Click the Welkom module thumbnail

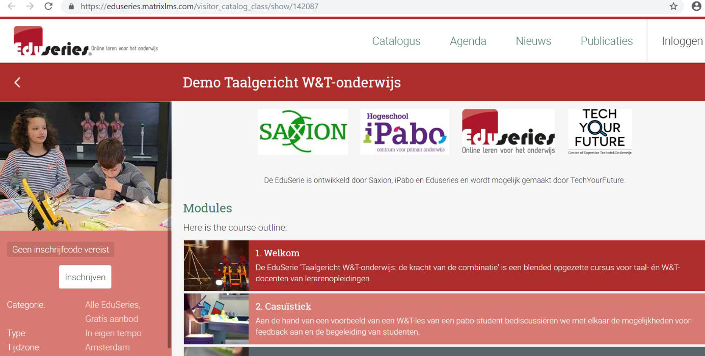click(216, 265)
